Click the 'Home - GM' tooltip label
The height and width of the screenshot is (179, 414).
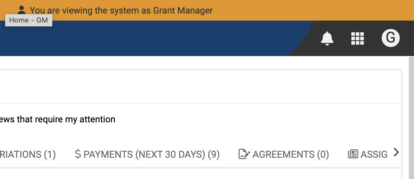pyautogui.click(x=28, y=20)
